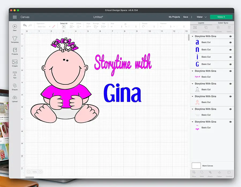241x187 pixels.
Task: Select the Contour tool
Action: [x=229, y=172]
